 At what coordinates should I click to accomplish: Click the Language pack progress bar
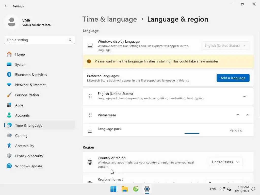[x=192, y=133]
